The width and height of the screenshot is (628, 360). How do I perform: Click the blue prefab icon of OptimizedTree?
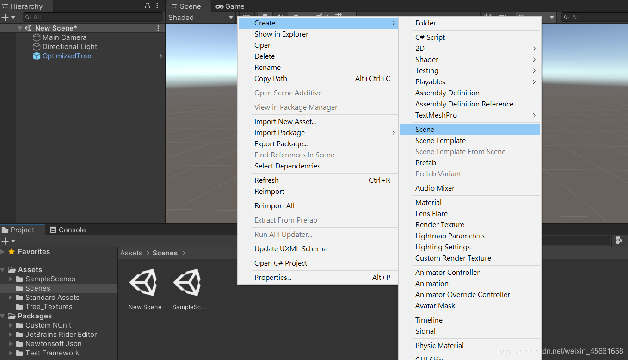(x=37, y=56)
